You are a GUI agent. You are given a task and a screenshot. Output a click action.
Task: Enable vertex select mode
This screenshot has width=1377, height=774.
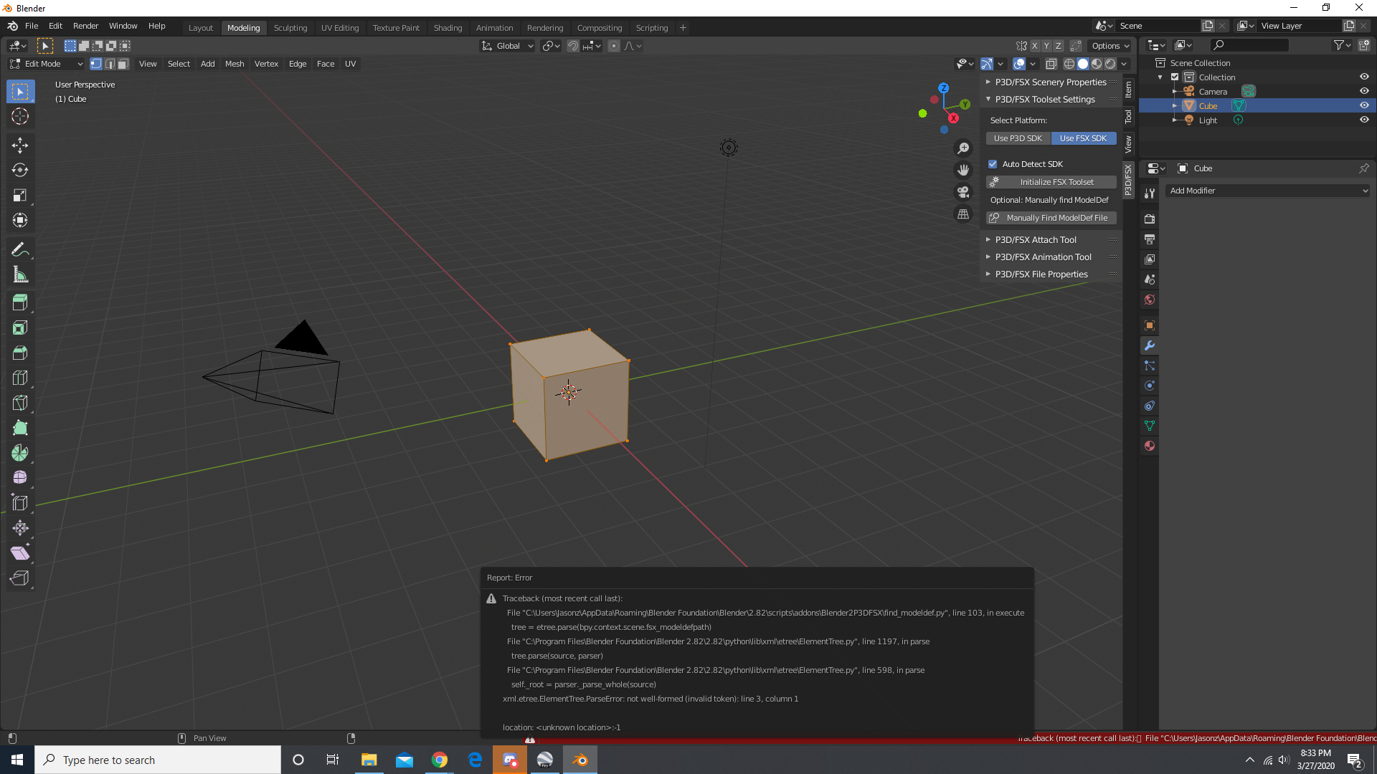click(x=96, y=64)
